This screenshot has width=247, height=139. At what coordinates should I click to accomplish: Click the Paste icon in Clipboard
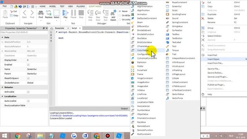(5, 14)
